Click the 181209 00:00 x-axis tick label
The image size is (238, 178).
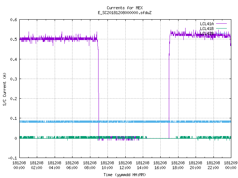pos(231,165)
